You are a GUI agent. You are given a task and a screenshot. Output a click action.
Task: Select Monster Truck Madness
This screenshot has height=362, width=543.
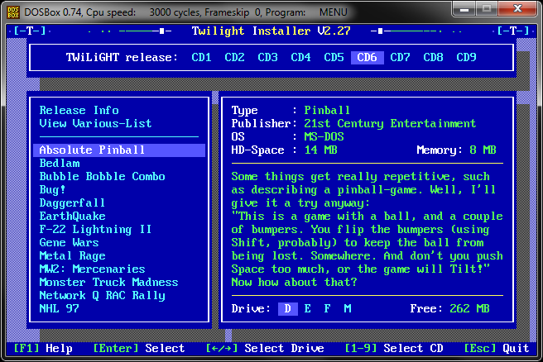[x=108, y=283]
